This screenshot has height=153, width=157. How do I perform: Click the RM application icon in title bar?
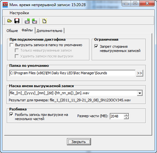(x=5, y=5)
